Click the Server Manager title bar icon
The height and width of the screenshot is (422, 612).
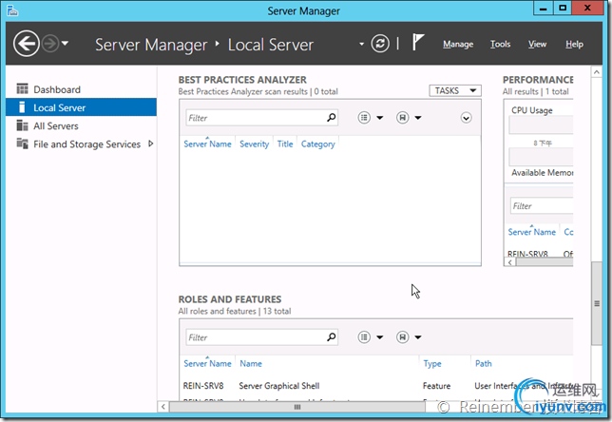coord(12,10)
